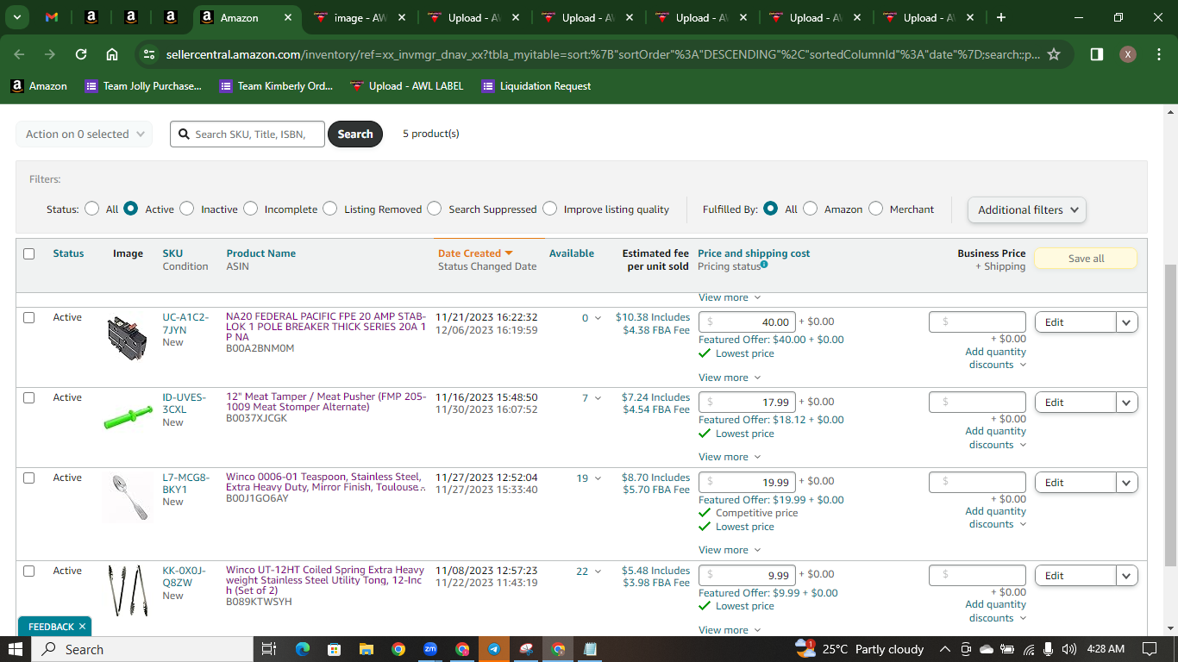The width and height of the screenshot is (1178, 662).
Task: Open the tab search chevron
Action: (17, 17)
